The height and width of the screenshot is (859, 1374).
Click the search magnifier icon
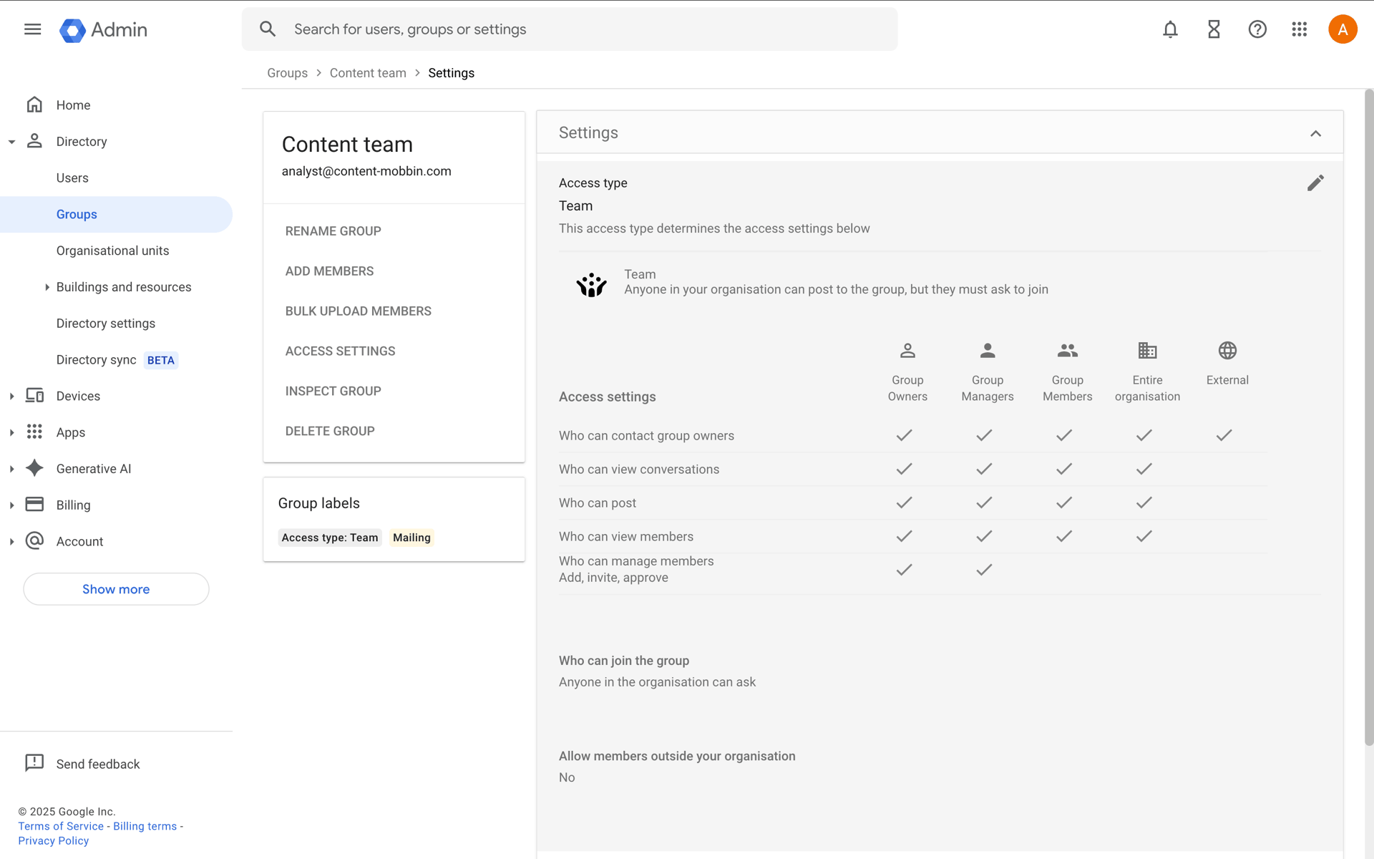coord(268,29)
